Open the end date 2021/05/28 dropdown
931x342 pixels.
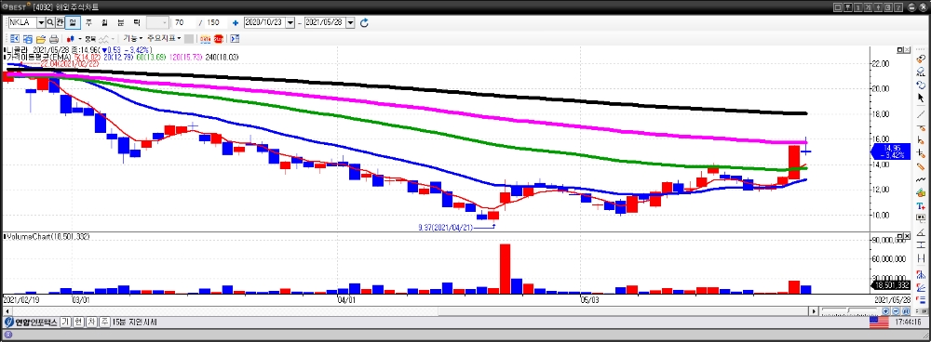(x=350, y=22)
